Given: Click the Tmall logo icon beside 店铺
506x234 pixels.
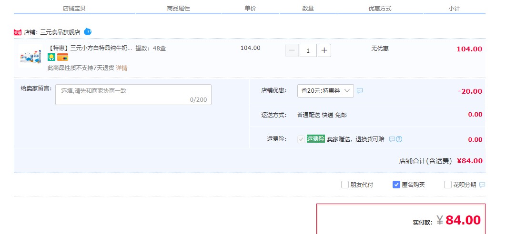Looking at the screenshot, I should [18, 32].
